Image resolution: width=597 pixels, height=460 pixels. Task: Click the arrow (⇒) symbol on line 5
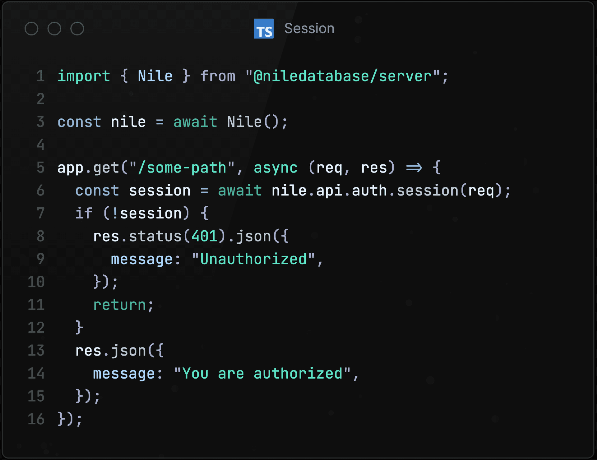[414, 167]
